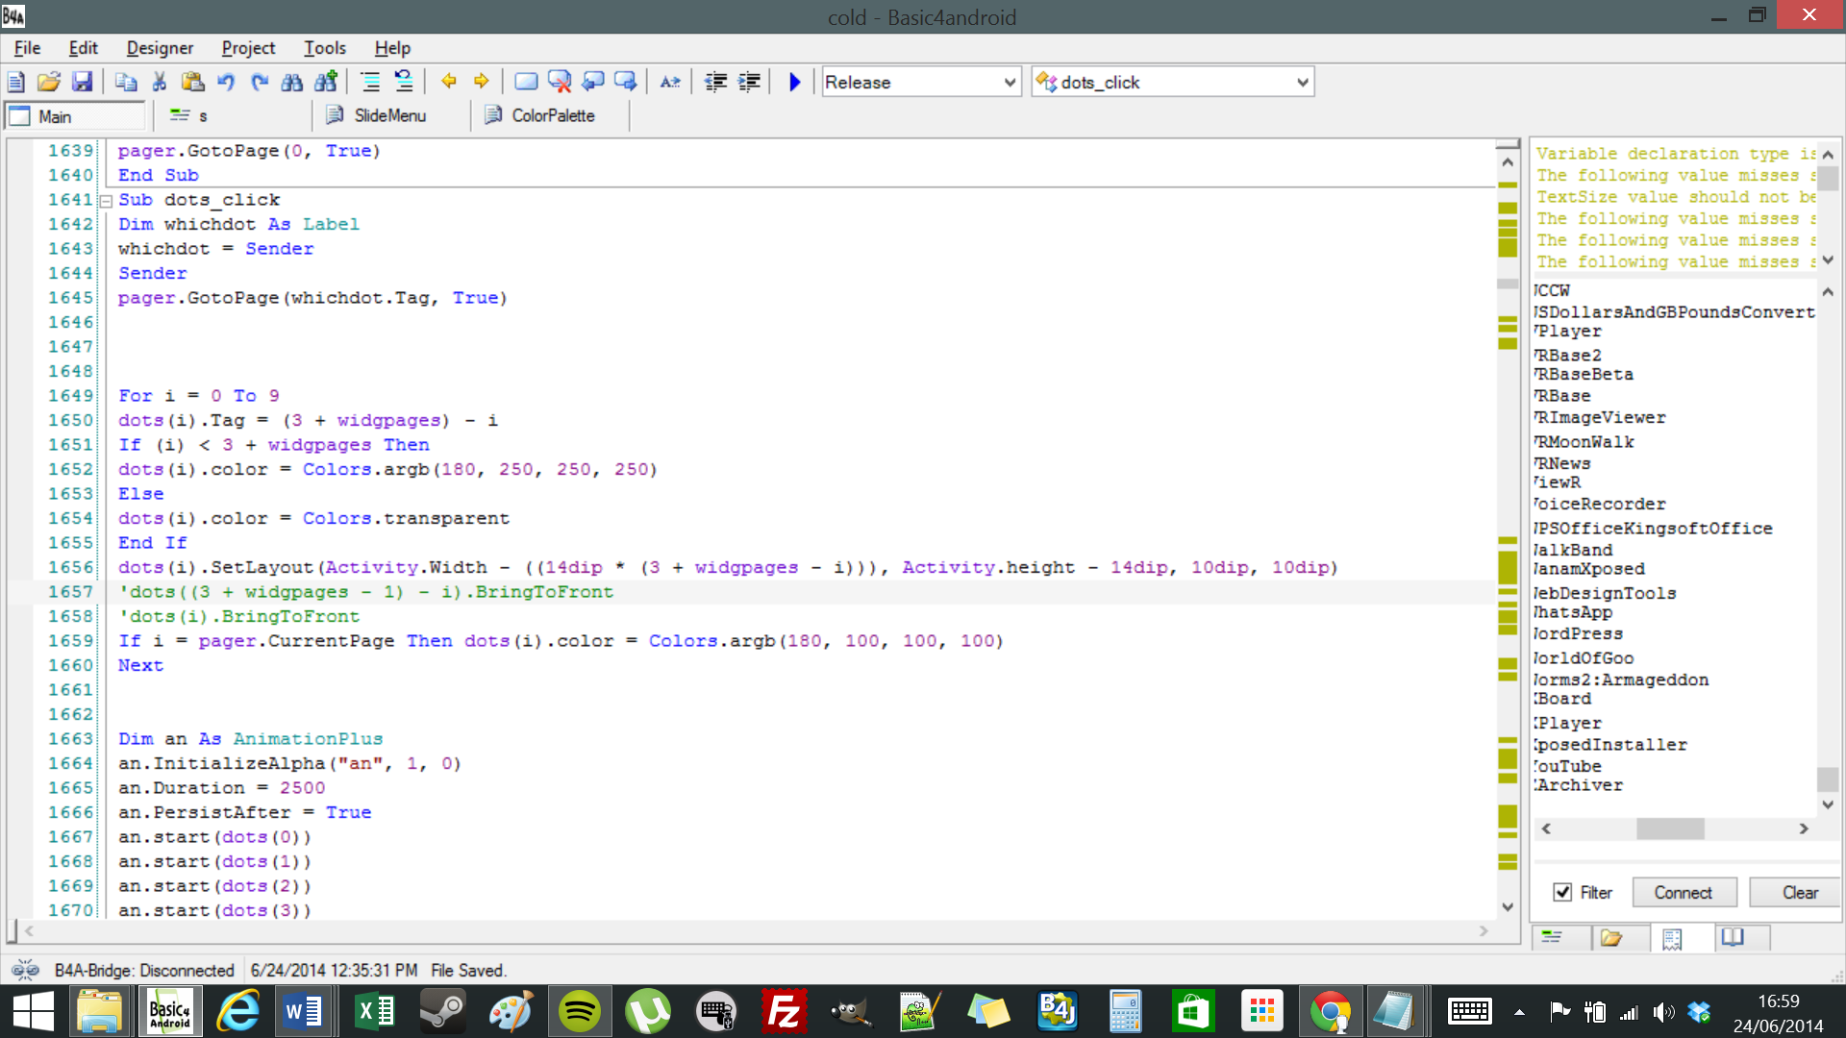Click code line 1657 in the editor
The height and width of the screenshot is (1038, 1846).
(365, 592)
